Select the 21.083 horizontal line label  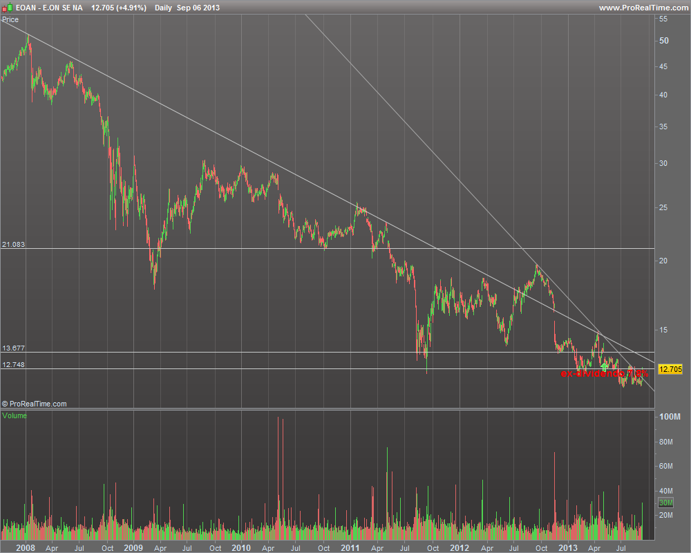click(13, 244)
